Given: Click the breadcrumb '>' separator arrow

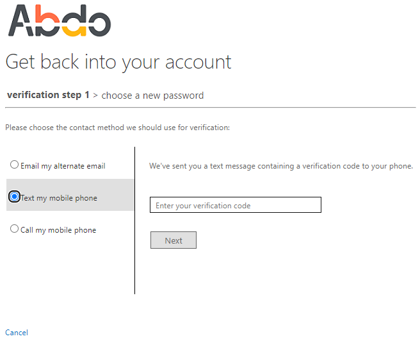Looking at the screenshot, I should pos(95,96).
